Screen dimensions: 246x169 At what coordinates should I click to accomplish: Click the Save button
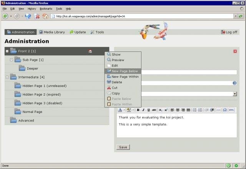coord(123,147)
